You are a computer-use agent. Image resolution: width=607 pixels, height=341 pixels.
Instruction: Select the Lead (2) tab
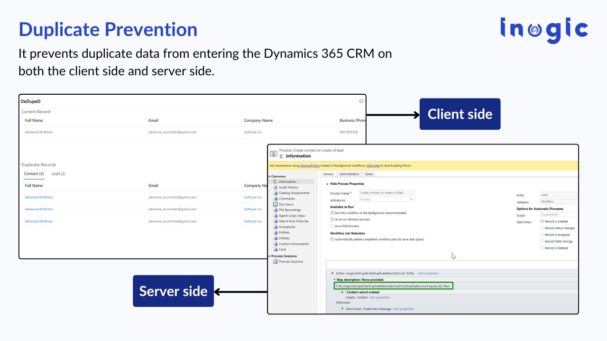pos(58,174)
